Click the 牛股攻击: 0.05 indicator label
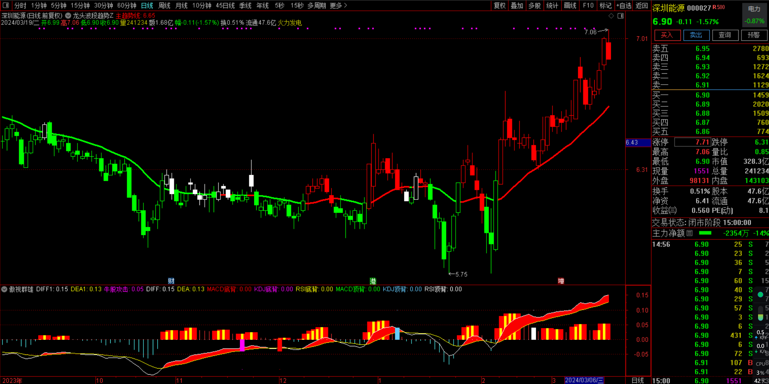The height and width of the screenshot is (384, 769). pyautogui.click(x=124, y=289)
